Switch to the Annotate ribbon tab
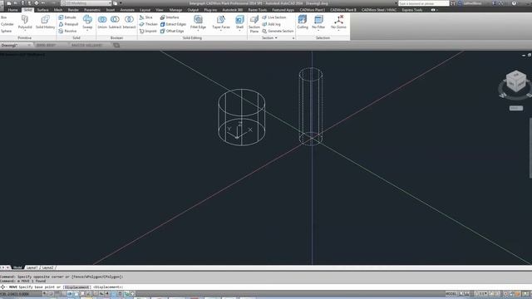This screenshot has width=532, height=299. (127, 10)
